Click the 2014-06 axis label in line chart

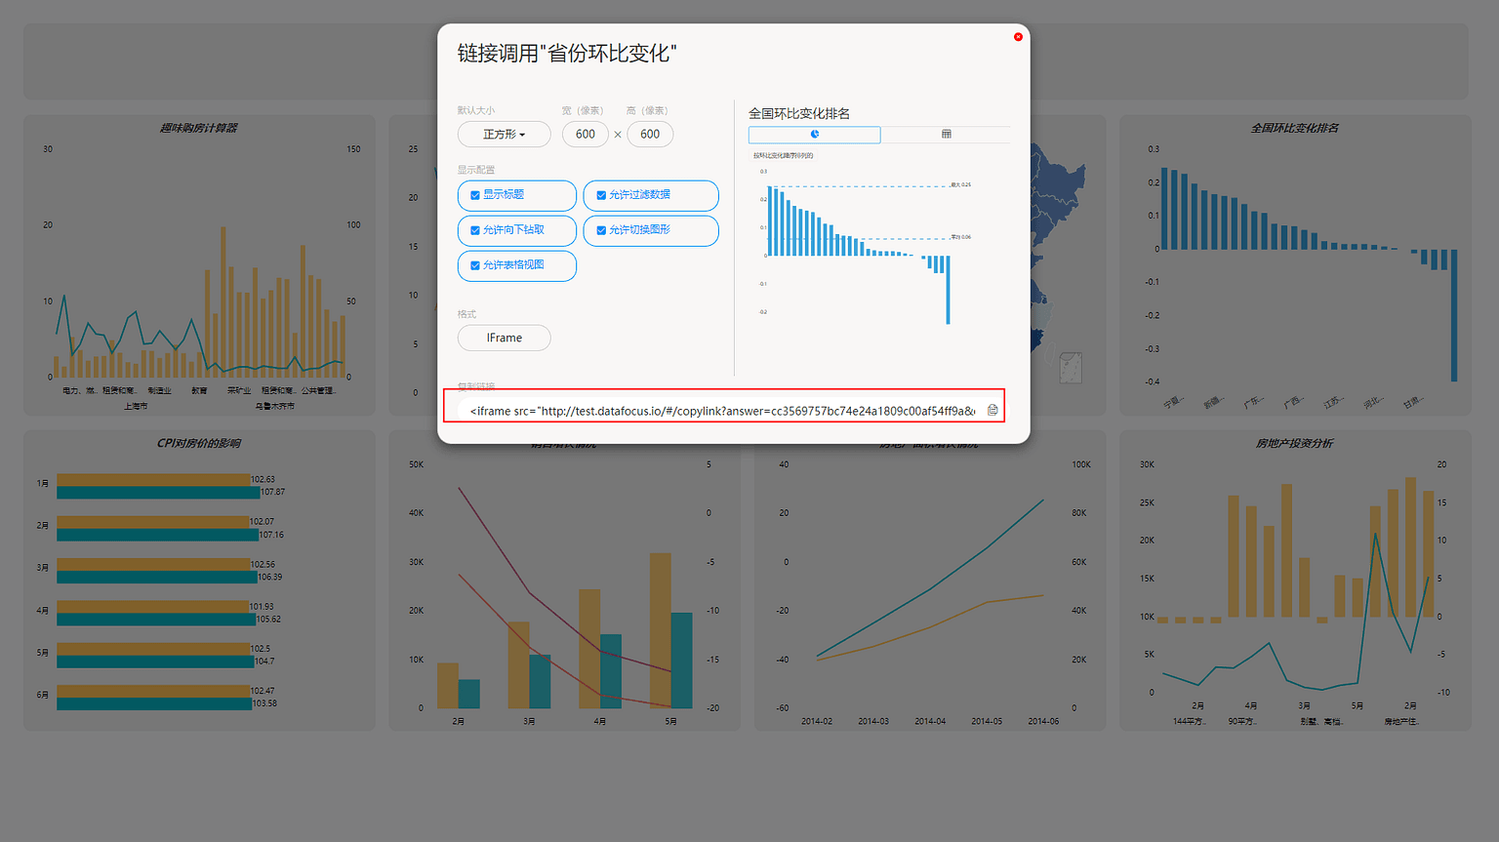pos(1043,721)
